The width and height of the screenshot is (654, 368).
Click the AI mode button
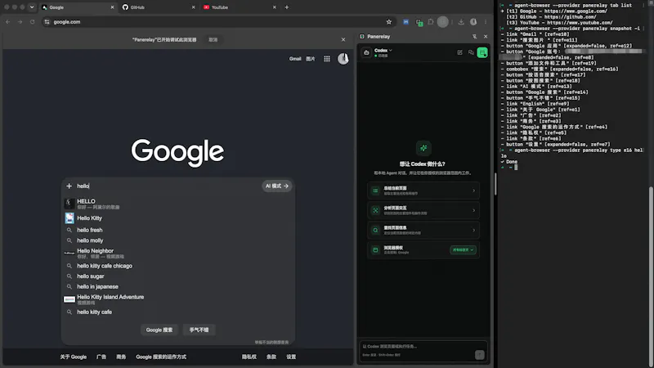(x=277, y=186)
